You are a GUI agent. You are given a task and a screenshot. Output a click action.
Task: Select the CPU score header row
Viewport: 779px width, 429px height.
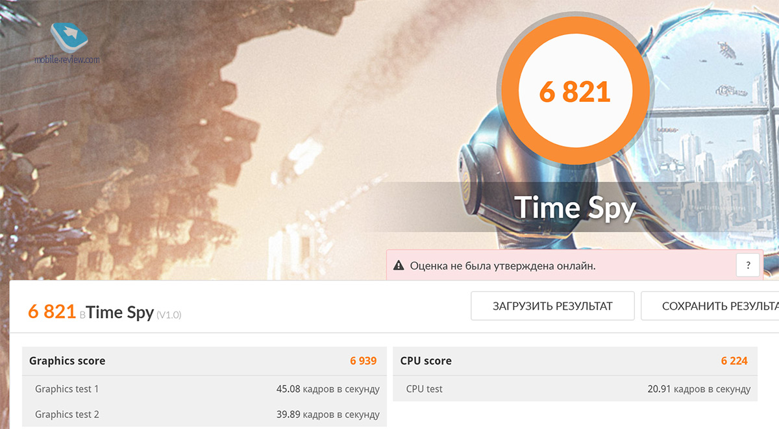point(575,361)
